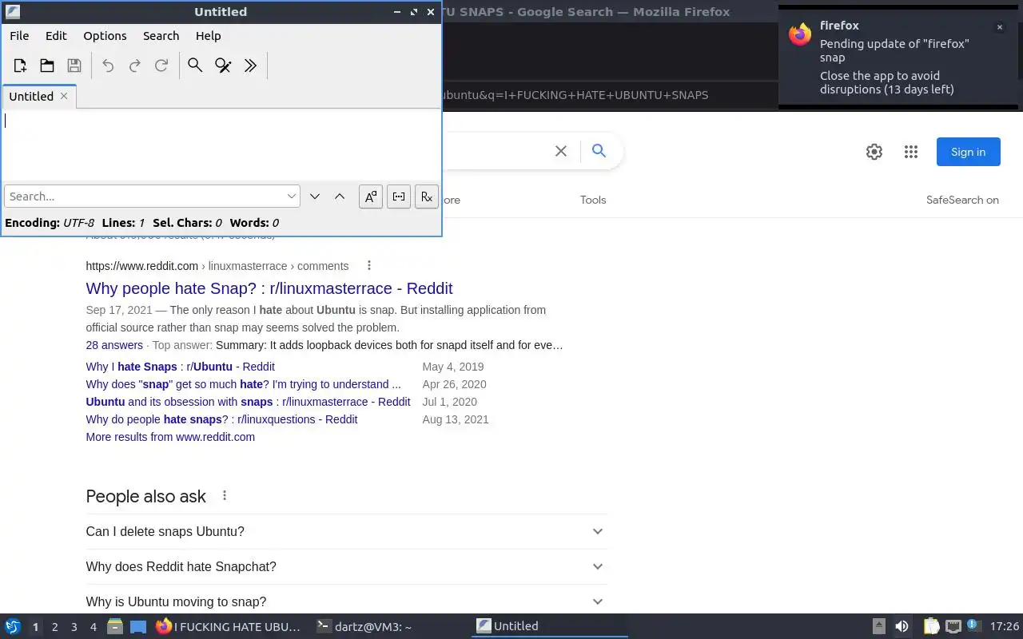Switch to workspace 2 in the taskbar
Screen dimensions: 1023x639
(54, 627)
